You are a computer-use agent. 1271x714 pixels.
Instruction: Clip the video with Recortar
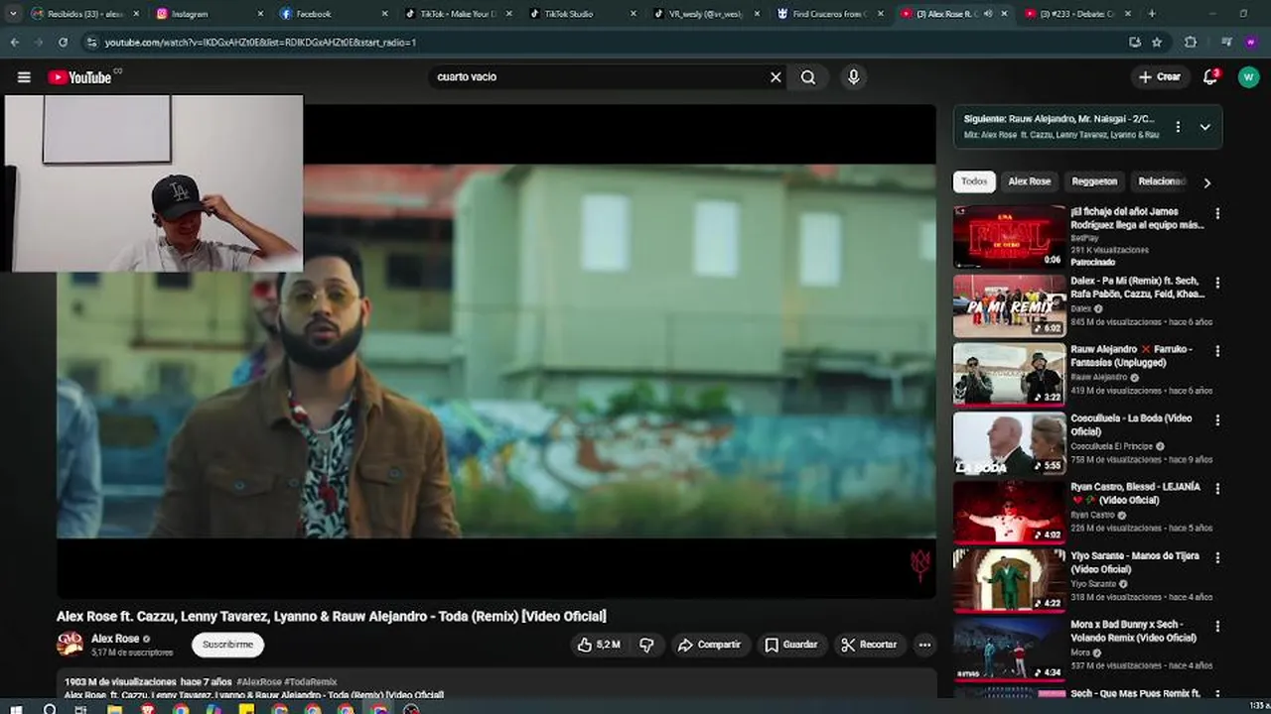[869, 645]
